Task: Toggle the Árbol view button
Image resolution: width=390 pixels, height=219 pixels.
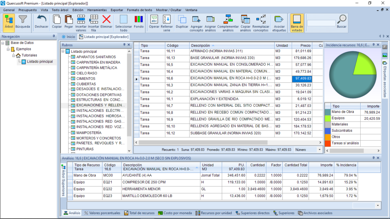Action: click(9, 23)
